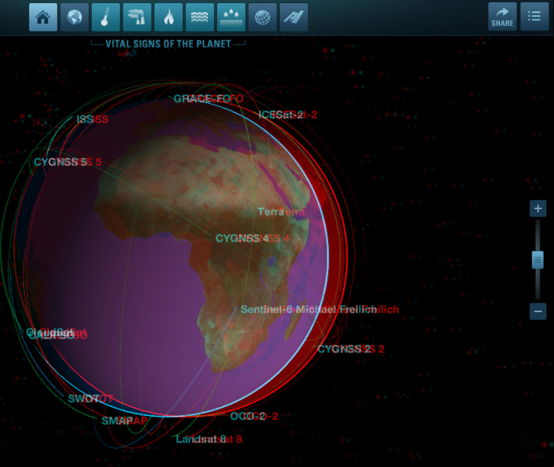Select the ocean waves icon

pyautogui.click(x=199, y=17)
